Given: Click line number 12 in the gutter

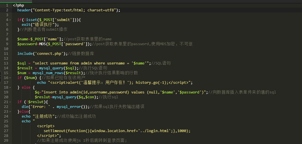Looking at the screenshot, I should tap(6, 59).
